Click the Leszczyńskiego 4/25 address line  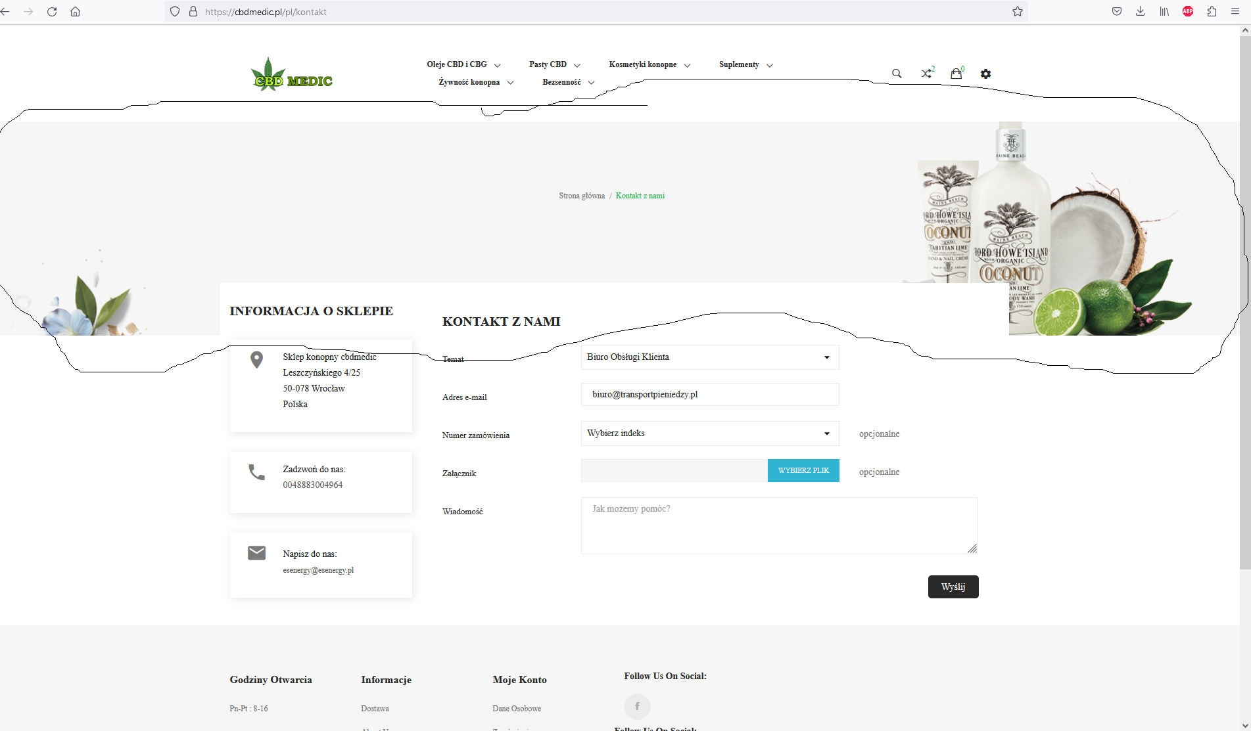321,372
